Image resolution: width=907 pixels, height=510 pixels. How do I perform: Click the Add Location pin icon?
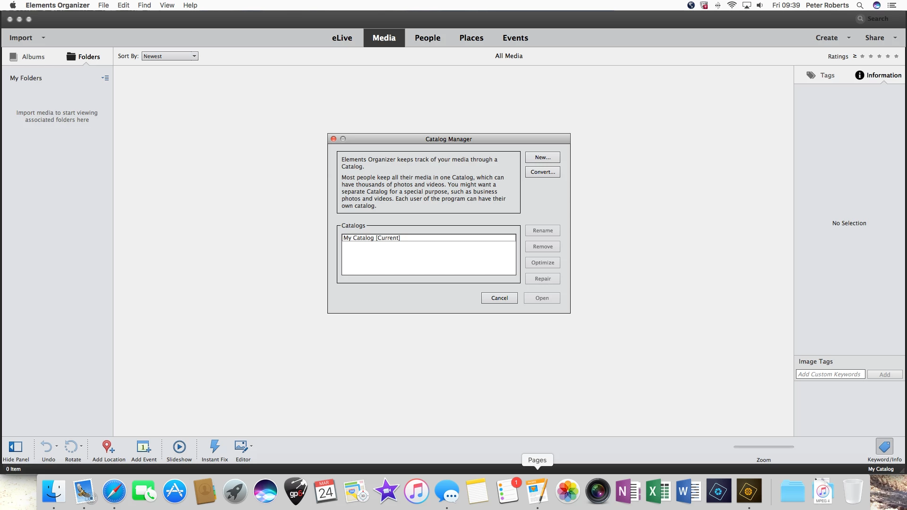pos(108,447)
